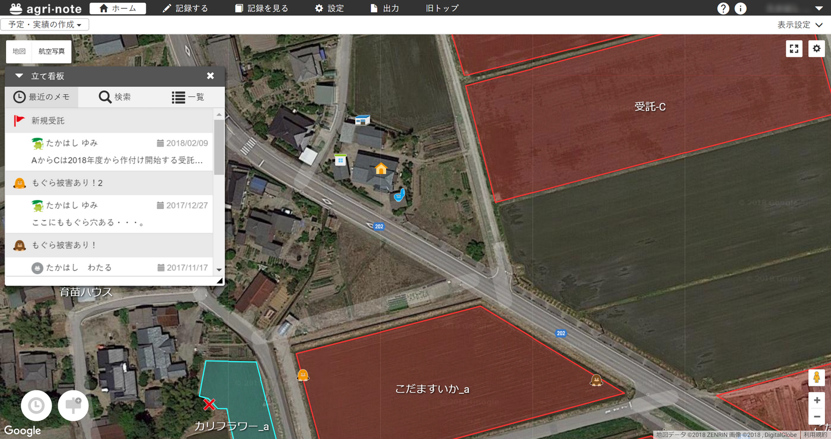The width and height of the screenshot is (831, 439).
Task: Click the 2017/12/27 date entry
Action: tap(183, 205)
